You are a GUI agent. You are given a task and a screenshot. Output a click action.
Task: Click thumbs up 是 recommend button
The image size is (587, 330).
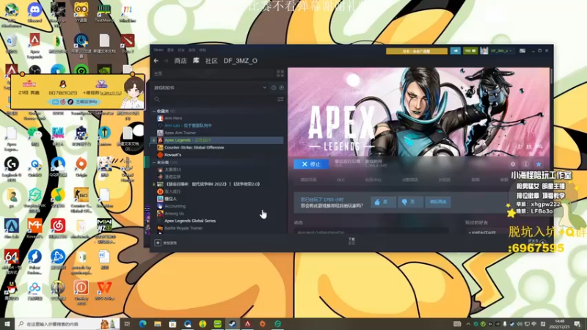click(383, 202)
